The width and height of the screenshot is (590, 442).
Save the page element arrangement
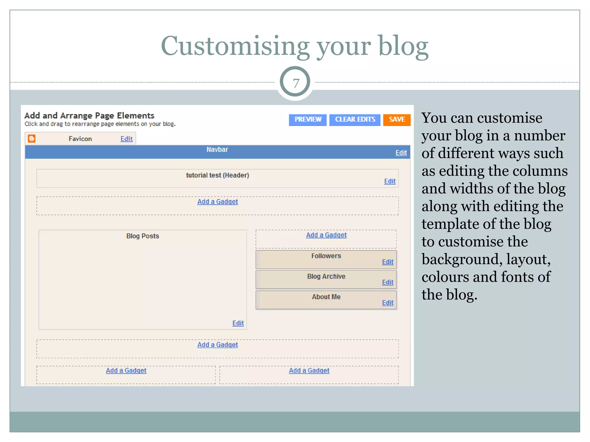click(397, 120)
